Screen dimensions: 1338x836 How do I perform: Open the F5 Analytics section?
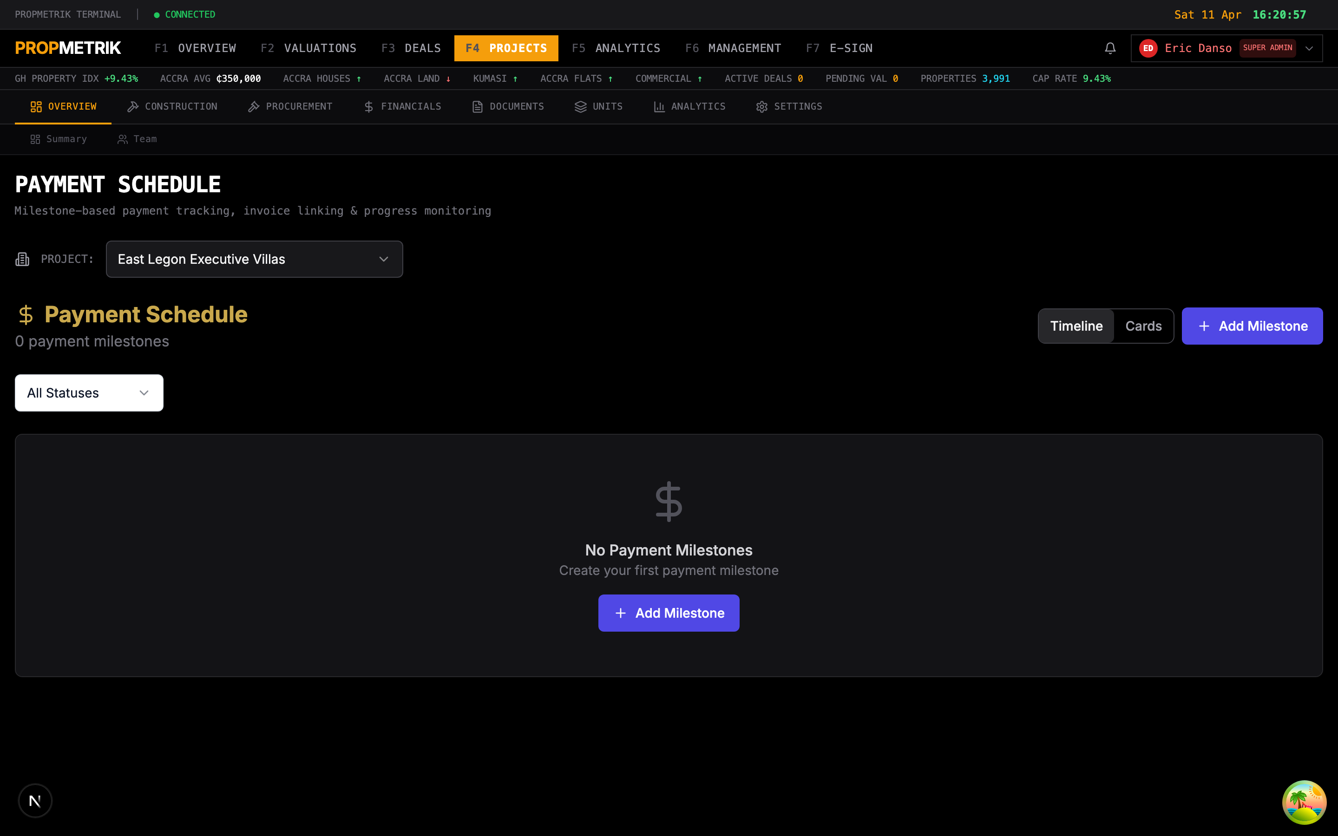click(x=616, y=48)
